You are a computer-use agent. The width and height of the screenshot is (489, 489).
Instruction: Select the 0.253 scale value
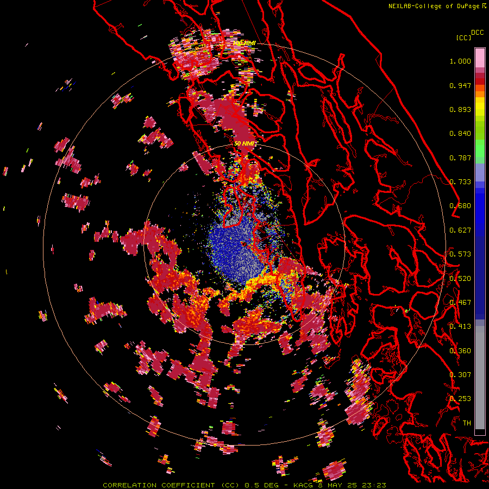point(460,399)
